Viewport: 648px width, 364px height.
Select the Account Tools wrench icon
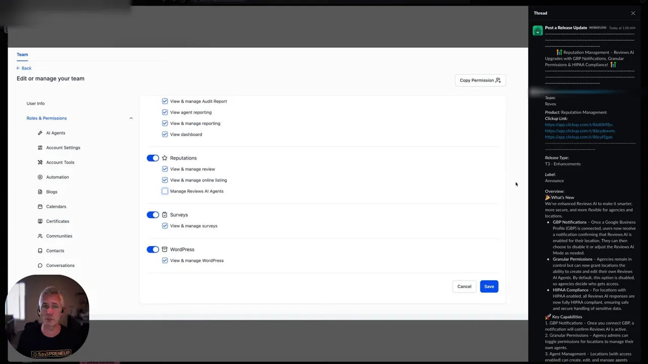pyautogui.click(x=40, y=162)
